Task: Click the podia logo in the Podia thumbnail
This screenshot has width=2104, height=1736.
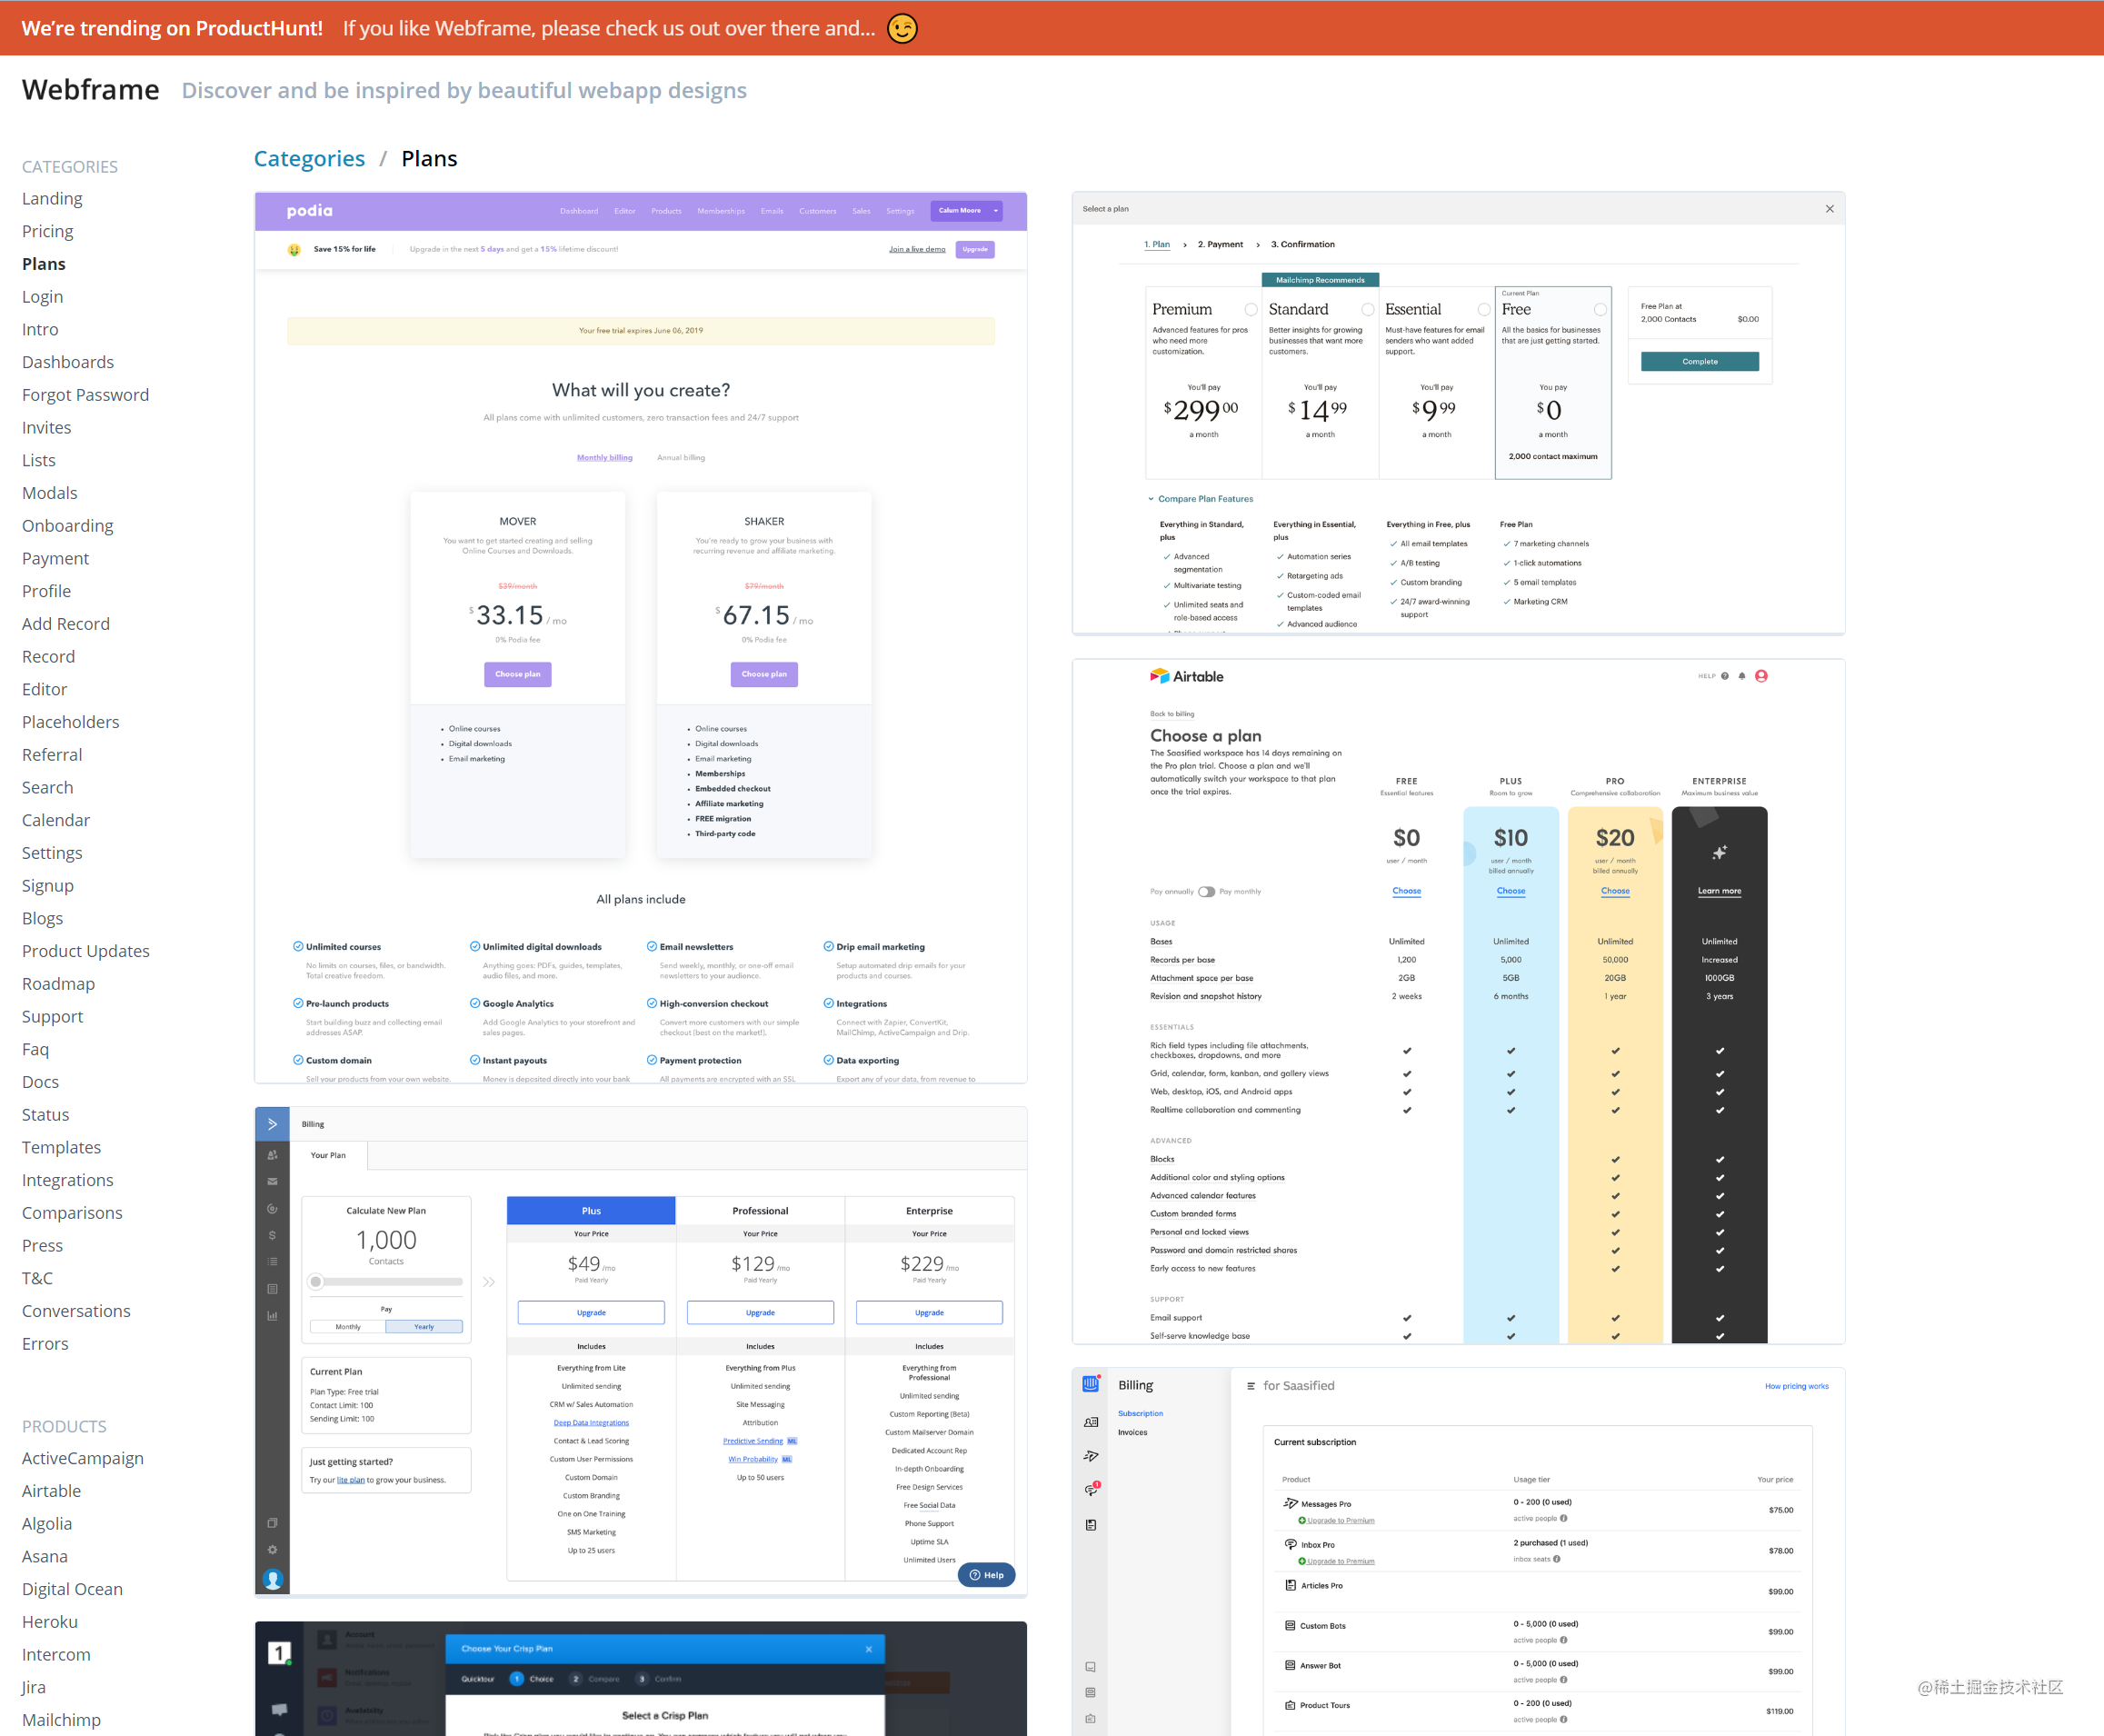Action: coord(310,211)
